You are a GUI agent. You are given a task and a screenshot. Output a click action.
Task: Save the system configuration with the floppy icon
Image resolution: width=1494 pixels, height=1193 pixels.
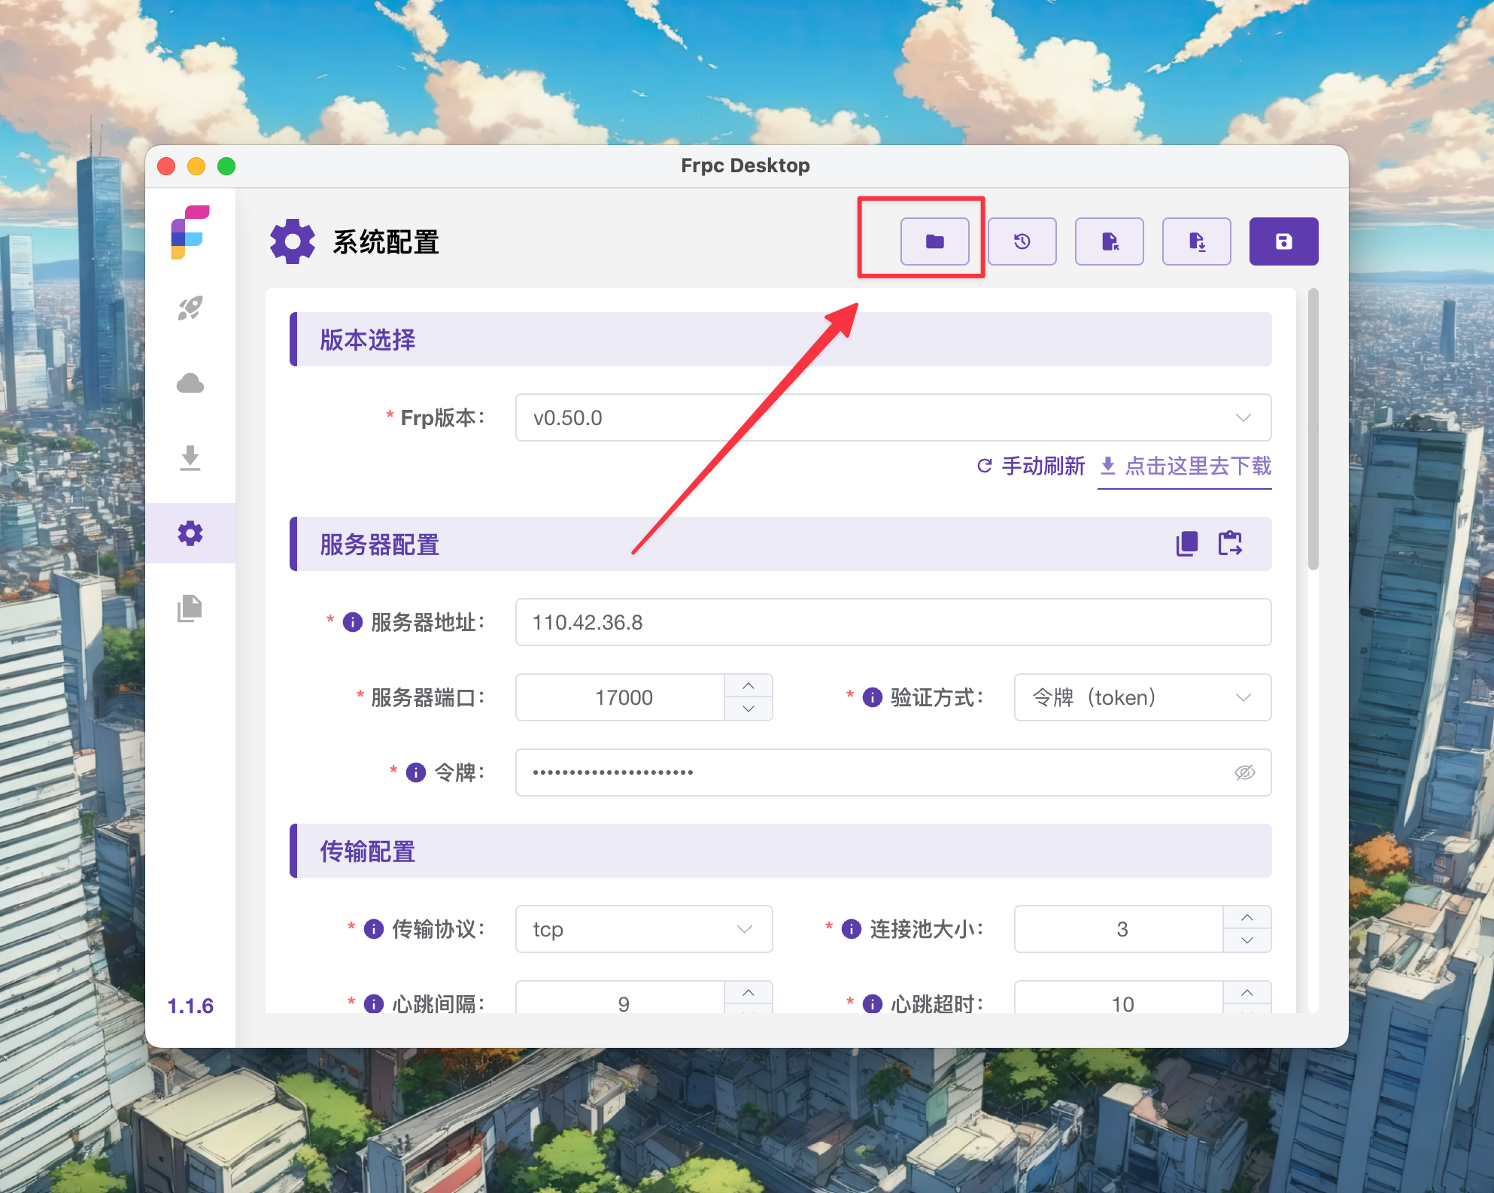(1283, 241)
